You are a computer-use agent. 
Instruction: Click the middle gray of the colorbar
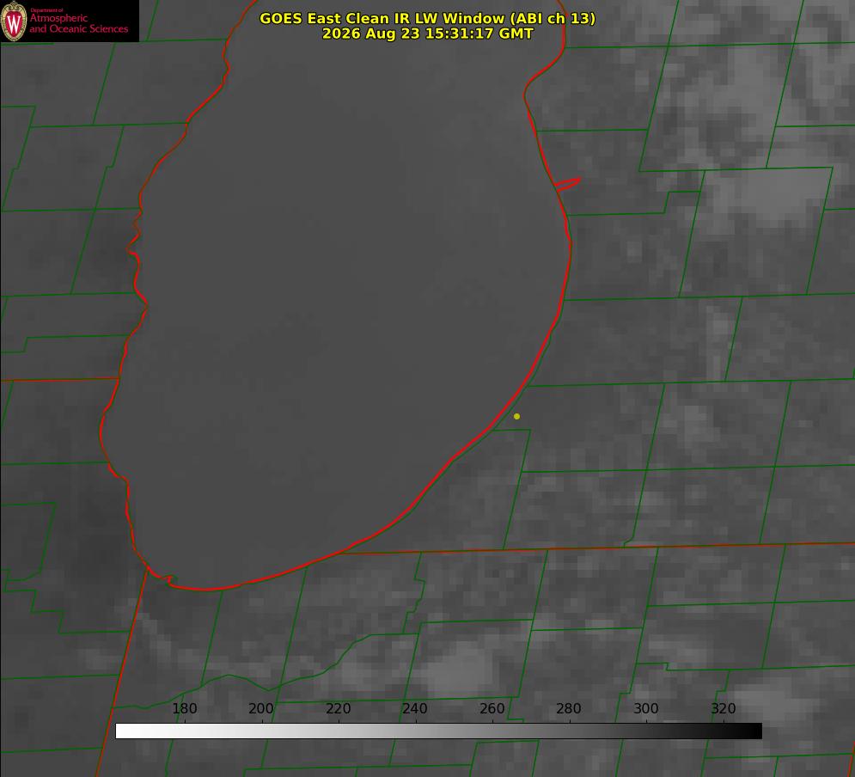click(x=439, y=731)
